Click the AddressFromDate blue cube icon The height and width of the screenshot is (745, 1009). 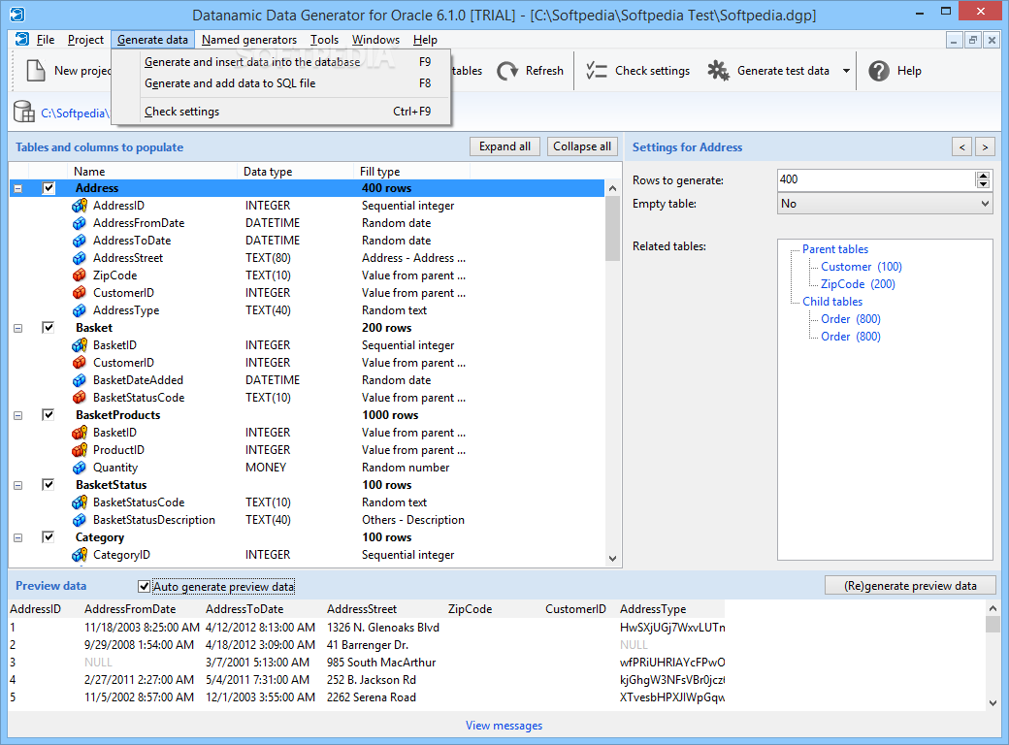click(80, 223)
